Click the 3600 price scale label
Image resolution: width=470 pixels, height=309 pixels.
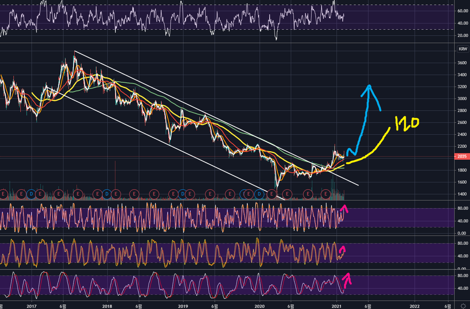(x=462, y=63)
